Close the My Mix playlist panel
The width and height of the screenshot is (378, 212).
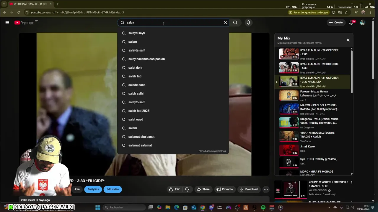tap(348, 40)
